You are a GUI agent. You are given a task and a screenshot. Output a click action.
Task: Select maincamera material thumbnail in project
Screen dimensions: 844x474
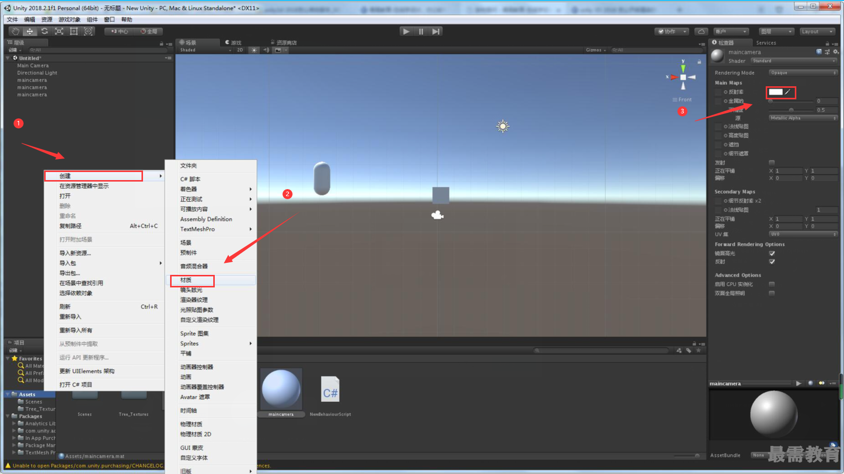(x=281, y=392)
